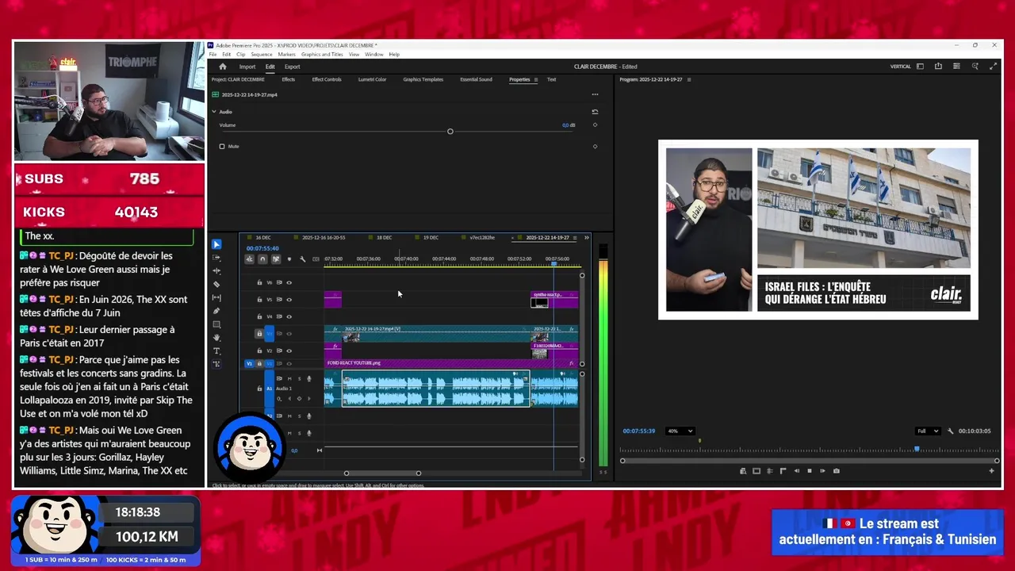Click the Home icon in workspace bar
The image size is (1015, 571).
(x=223, y=67)
